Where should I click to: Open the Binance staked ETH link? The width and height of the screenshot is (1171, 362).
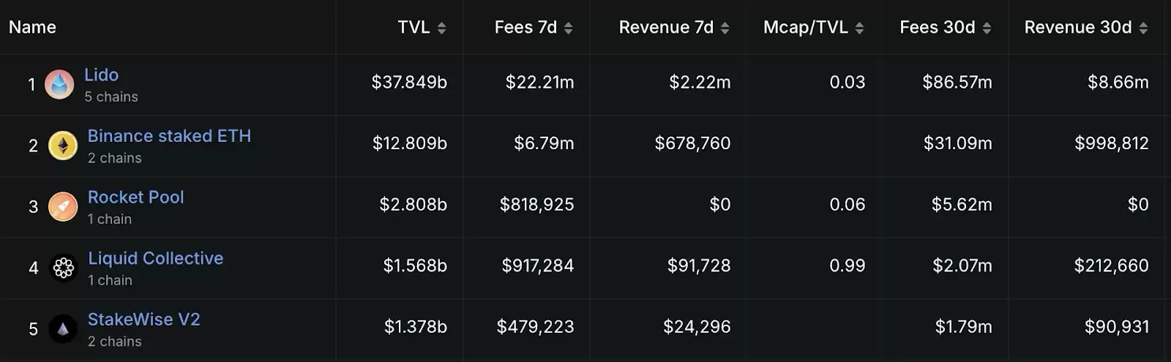click(x=169, y=136)
